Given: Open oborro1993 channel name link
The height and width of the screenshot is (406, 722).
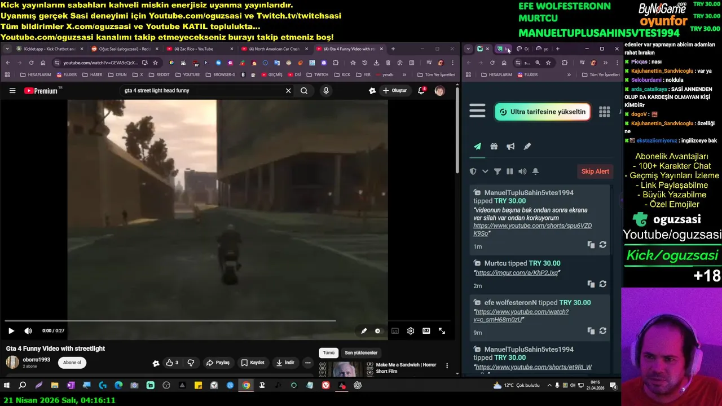Looking at the screenshot, I should point(36,360).
